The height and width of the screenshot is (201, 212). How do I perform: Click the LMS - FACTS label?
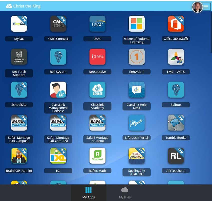pos(176,72)
